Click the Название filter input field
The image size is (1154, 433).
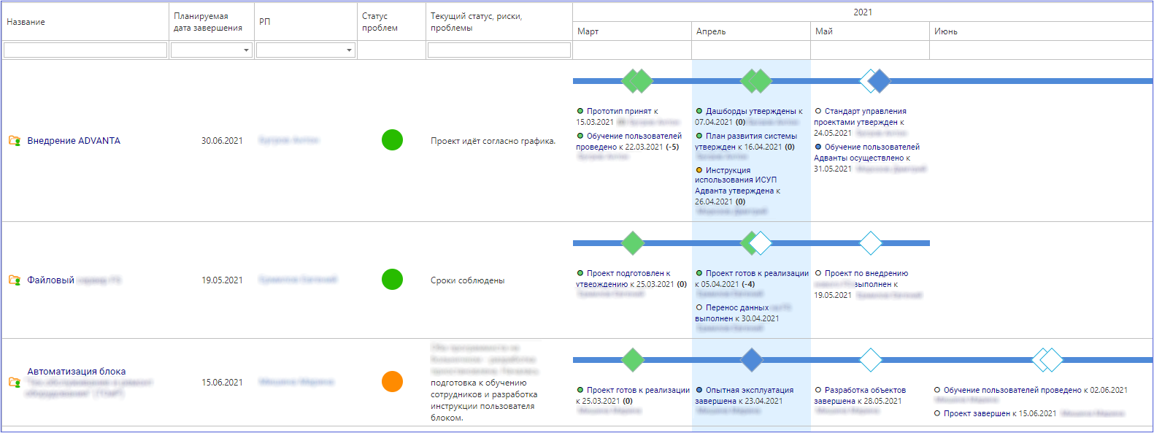coord(85,50)
